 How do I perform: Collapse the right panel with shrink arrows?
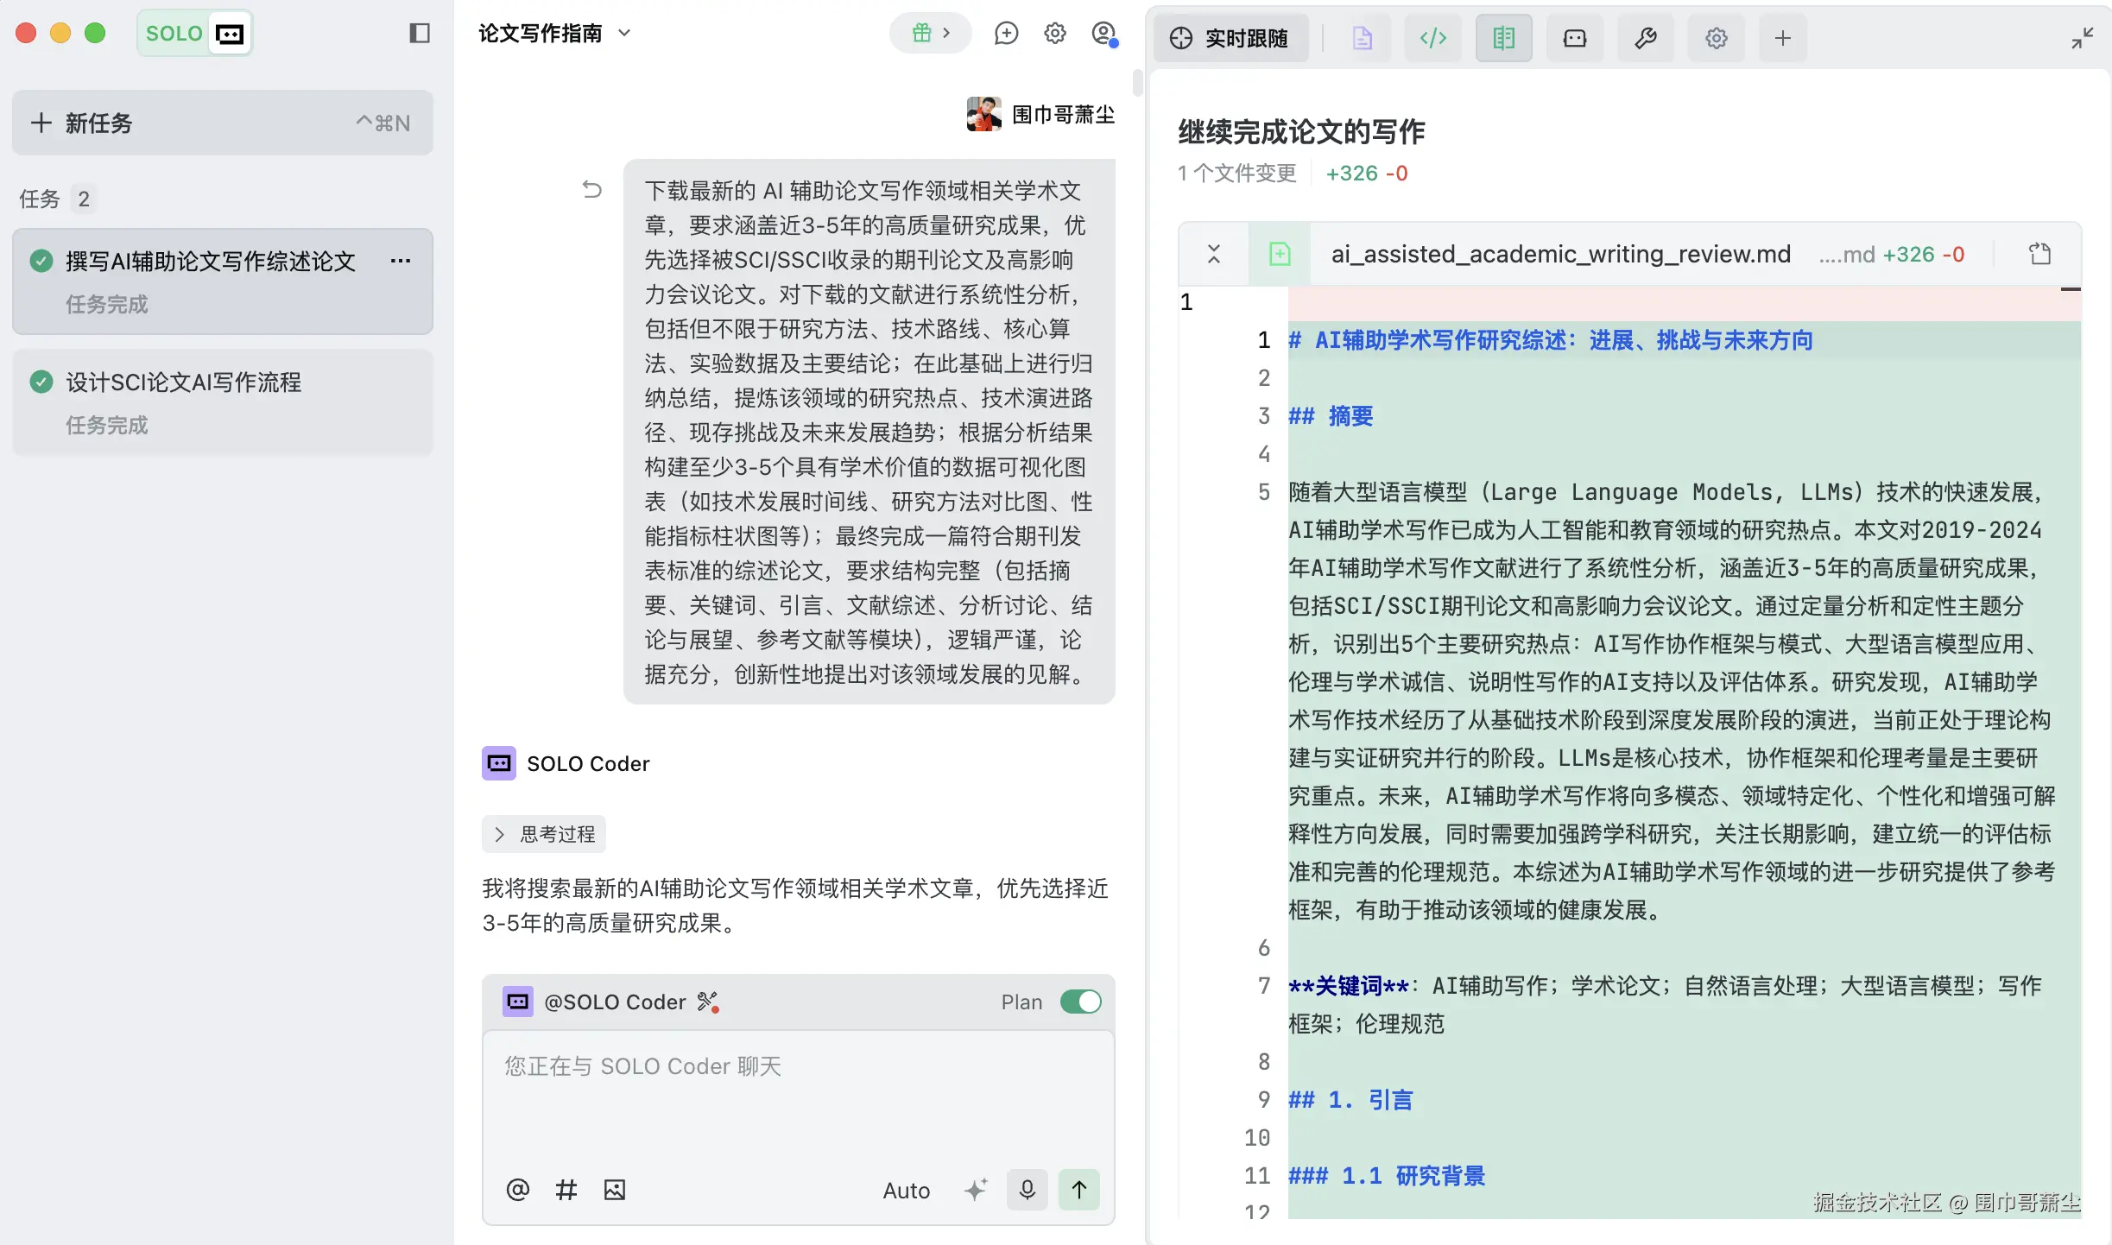point(2082,38)
